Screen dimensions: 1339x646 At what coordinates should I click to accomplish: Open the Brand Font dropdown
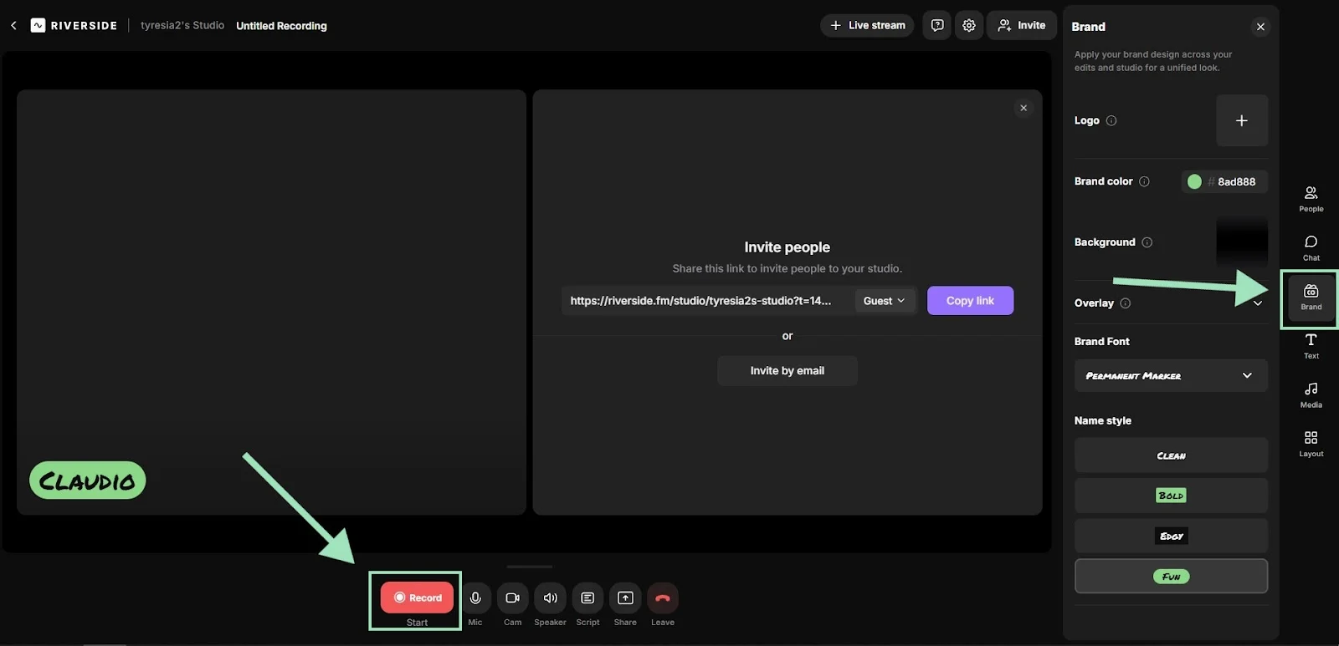[x=1171, y=376]
